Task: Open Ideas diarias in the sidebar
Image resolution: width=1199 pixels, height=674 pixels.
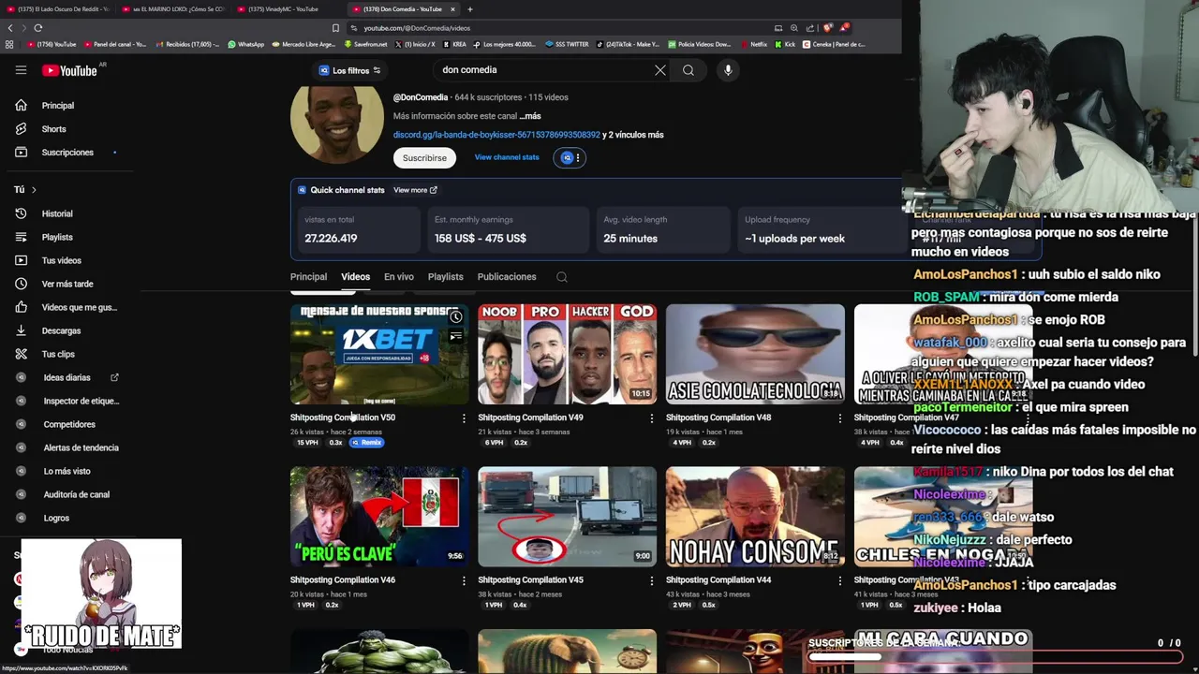Action: click(67, 377)
